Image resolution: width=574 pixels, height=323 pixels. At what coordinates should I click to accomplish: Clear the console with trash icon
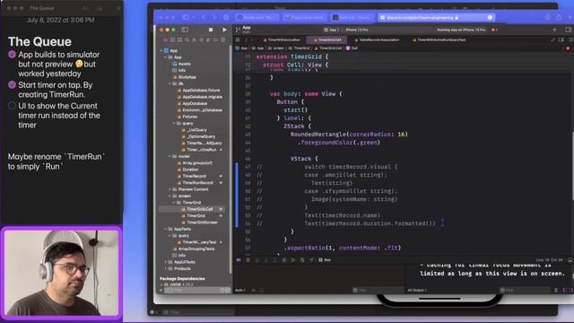coord(556,290)
